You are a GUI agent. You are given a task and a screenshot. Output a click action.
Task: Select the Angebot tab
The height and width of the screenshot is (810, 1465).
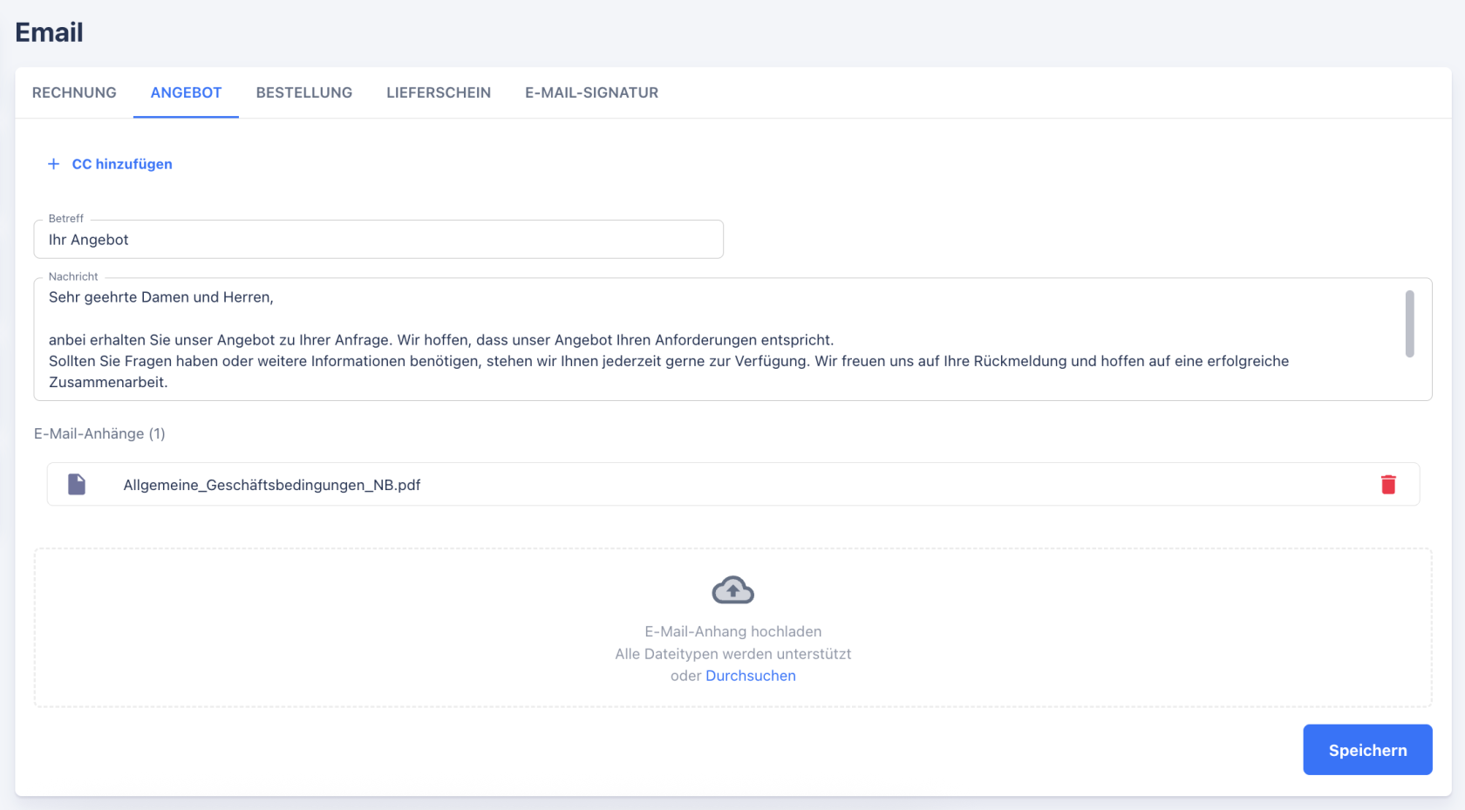click(186, 92)
